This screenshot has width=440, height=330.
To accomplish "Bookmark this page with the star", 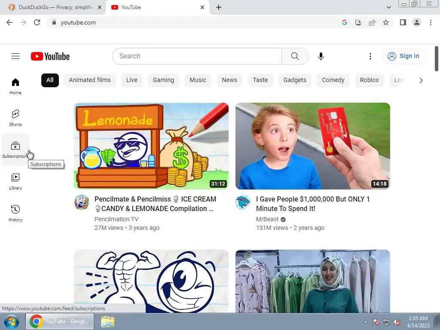I will tap(386, 22).
